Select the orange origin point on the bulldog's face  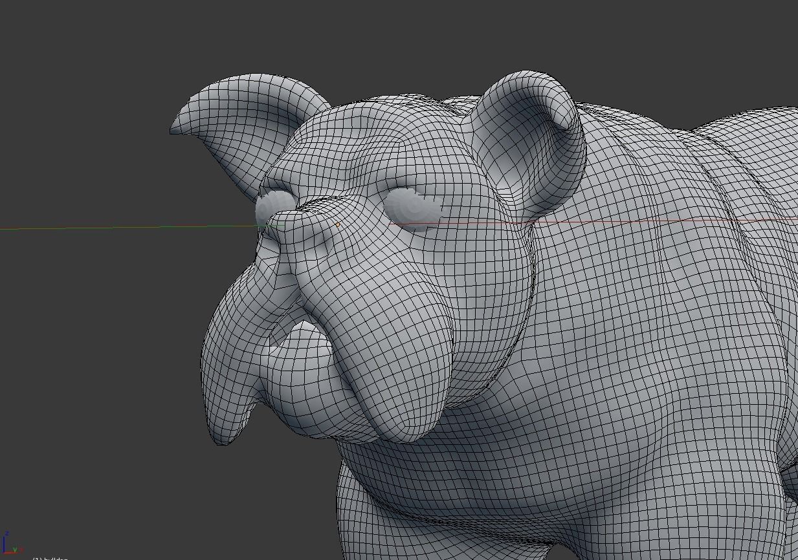(x=337, y=224)
